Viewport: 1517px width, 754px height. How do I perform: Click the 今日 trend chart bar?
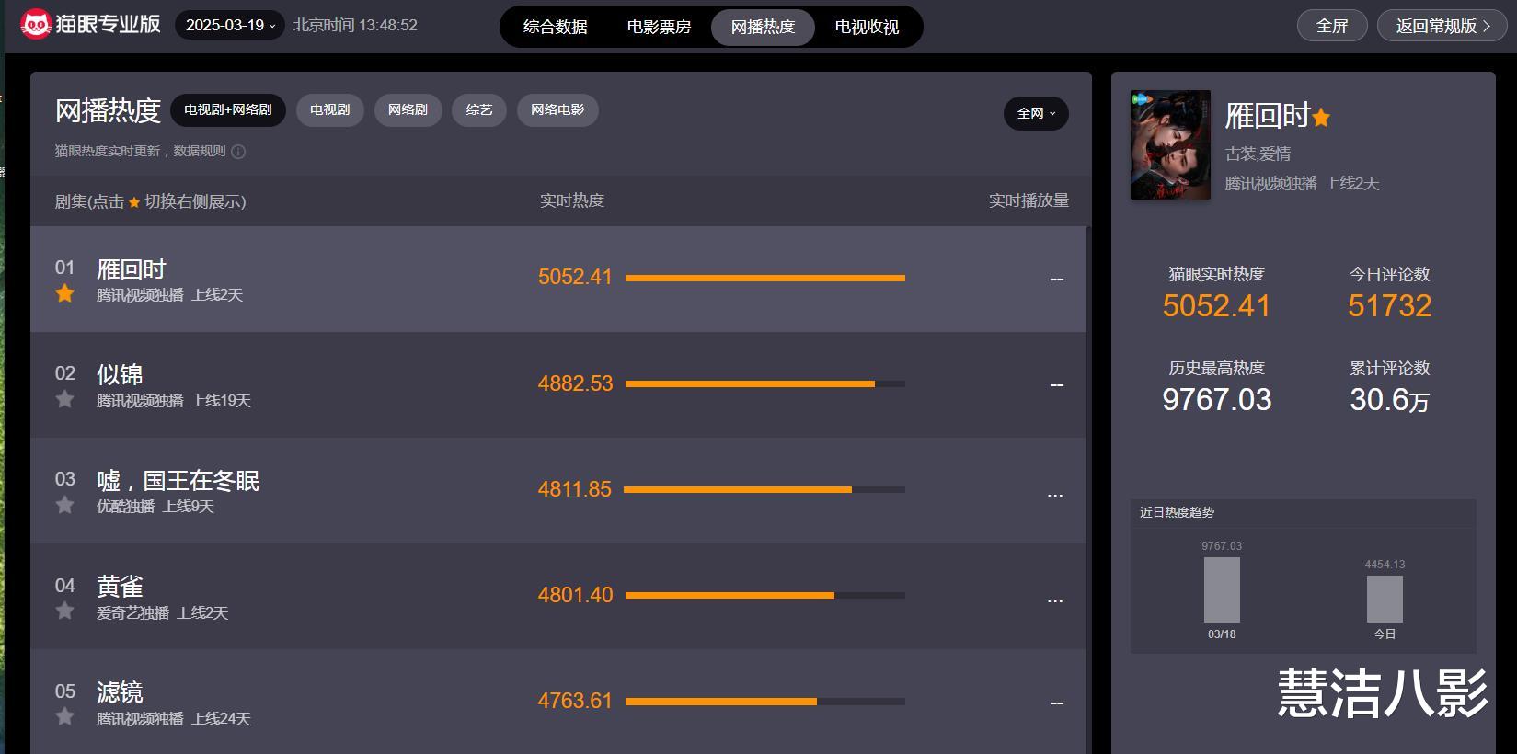1385,599
